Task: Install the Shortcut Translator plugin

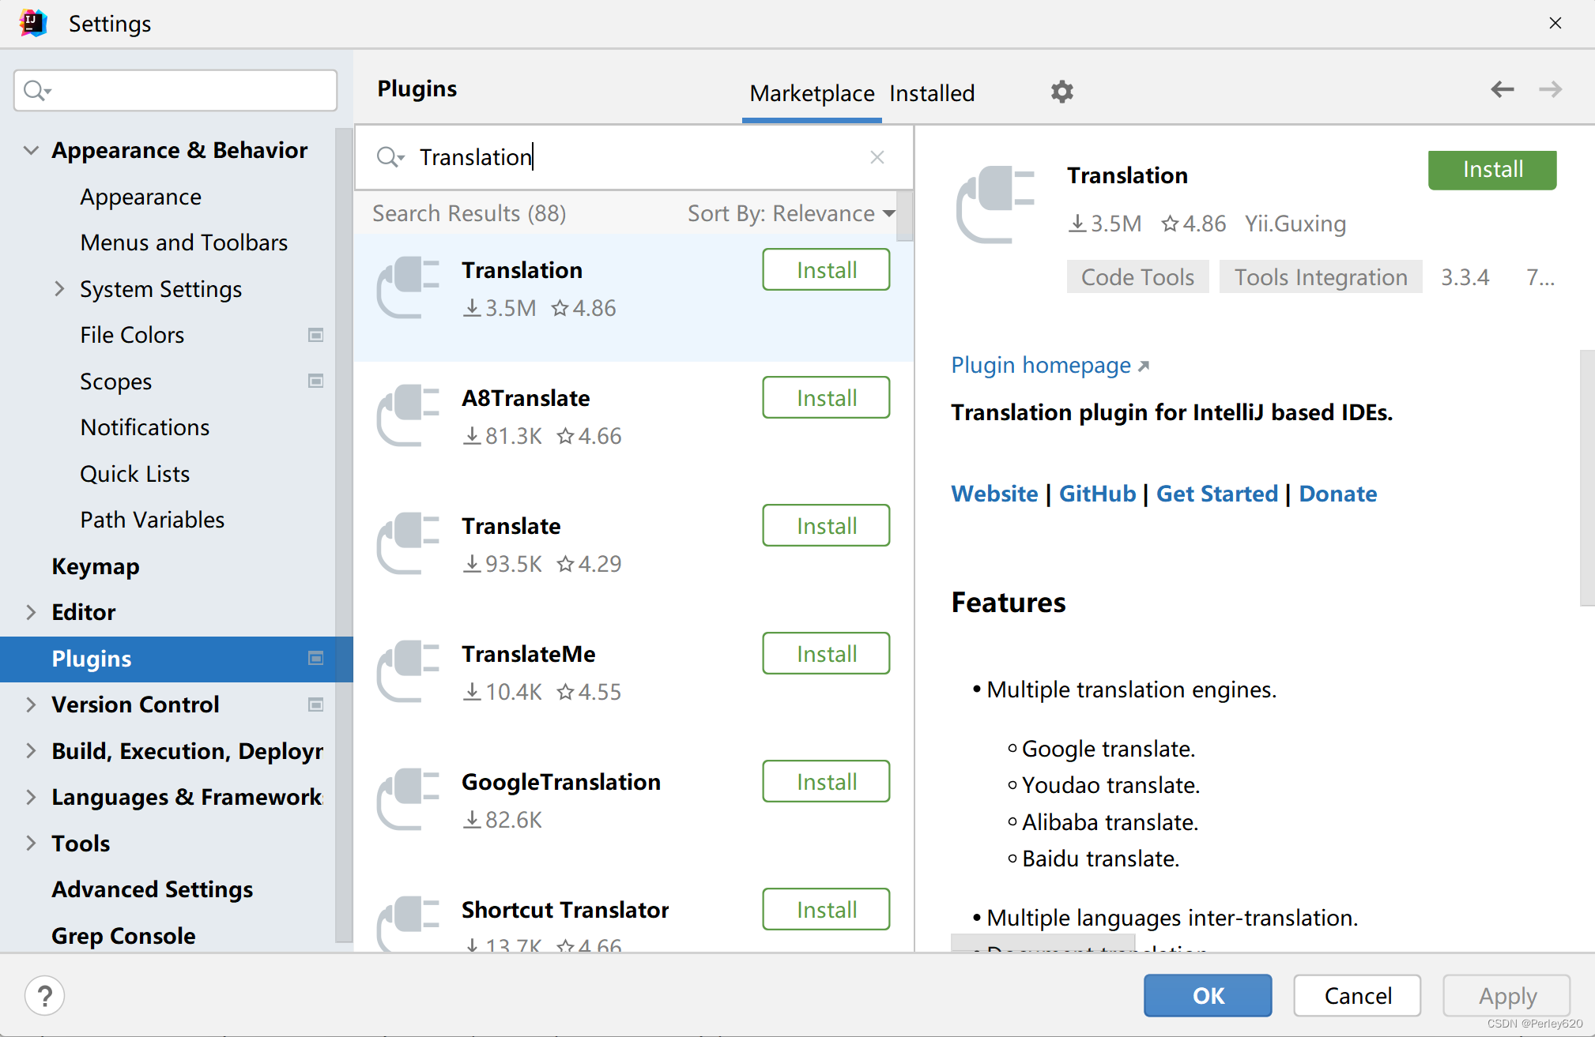Action: [826, 910]
